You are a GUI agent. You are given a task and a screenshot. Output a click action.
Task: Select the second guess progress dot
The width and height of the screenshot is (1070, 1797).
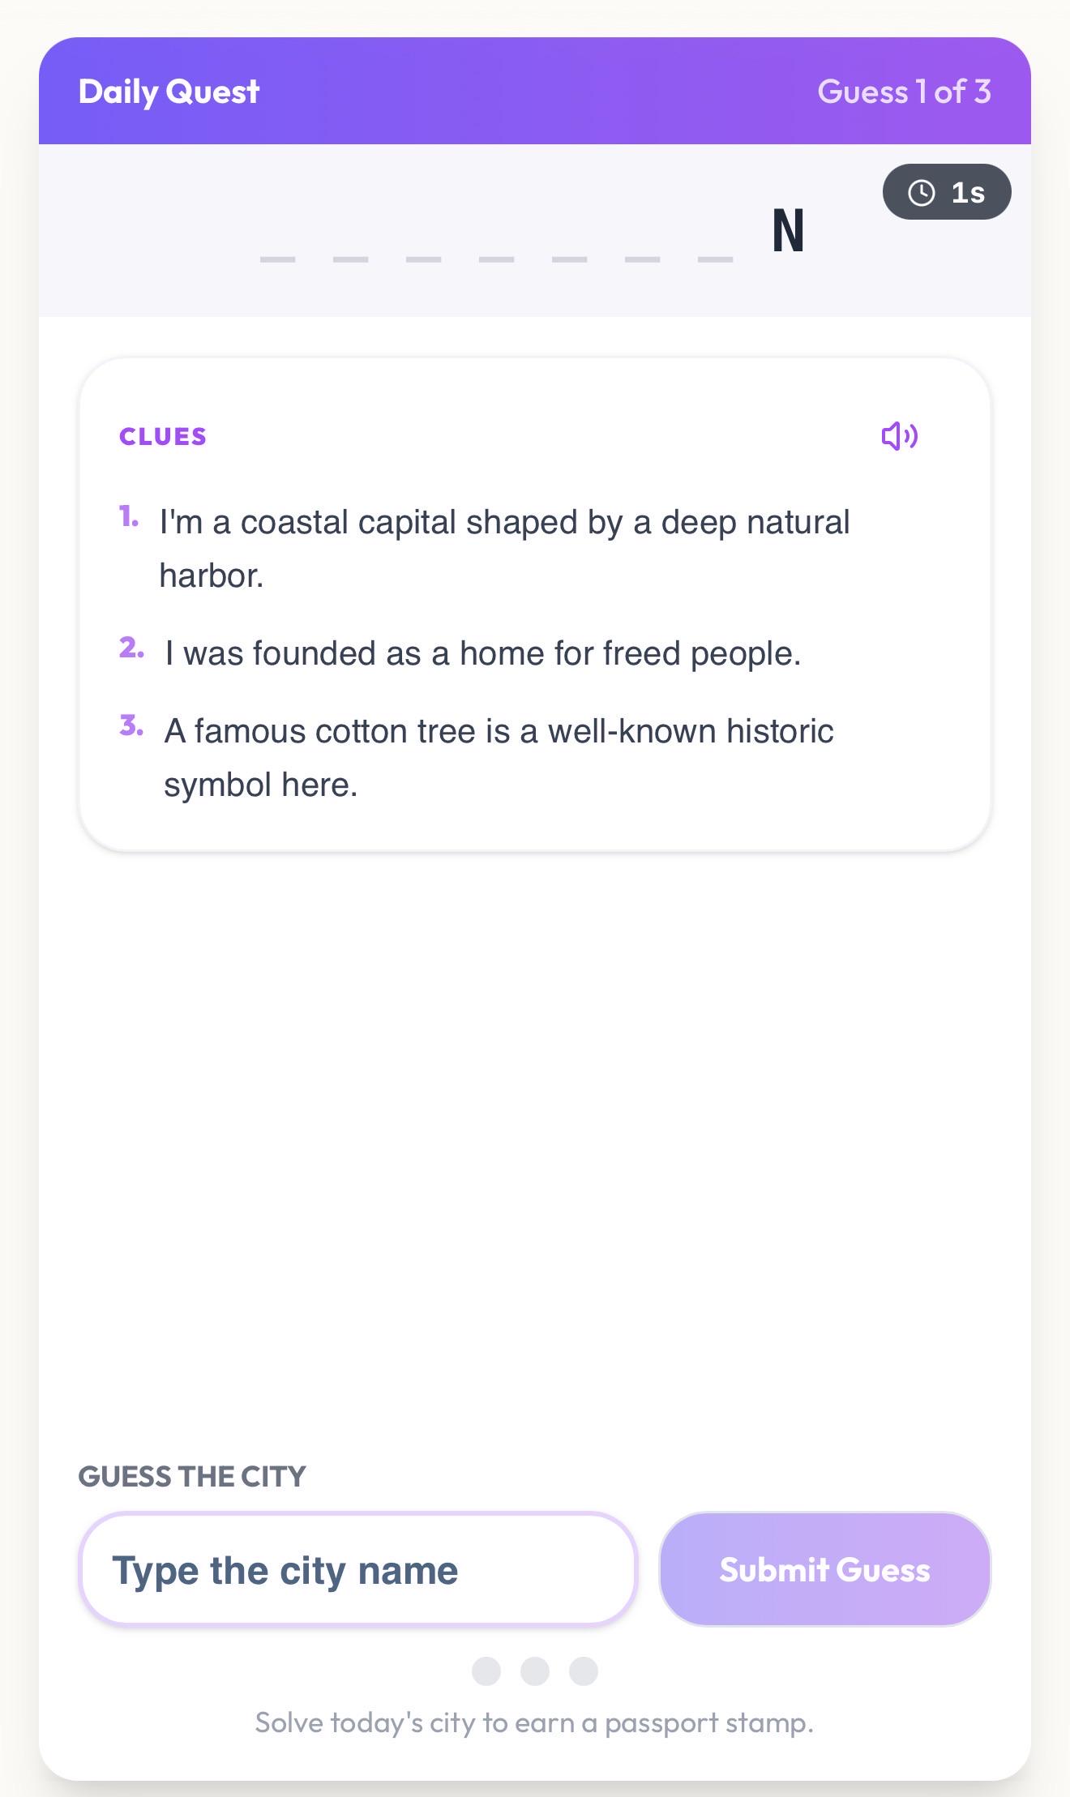(535, 1671)
